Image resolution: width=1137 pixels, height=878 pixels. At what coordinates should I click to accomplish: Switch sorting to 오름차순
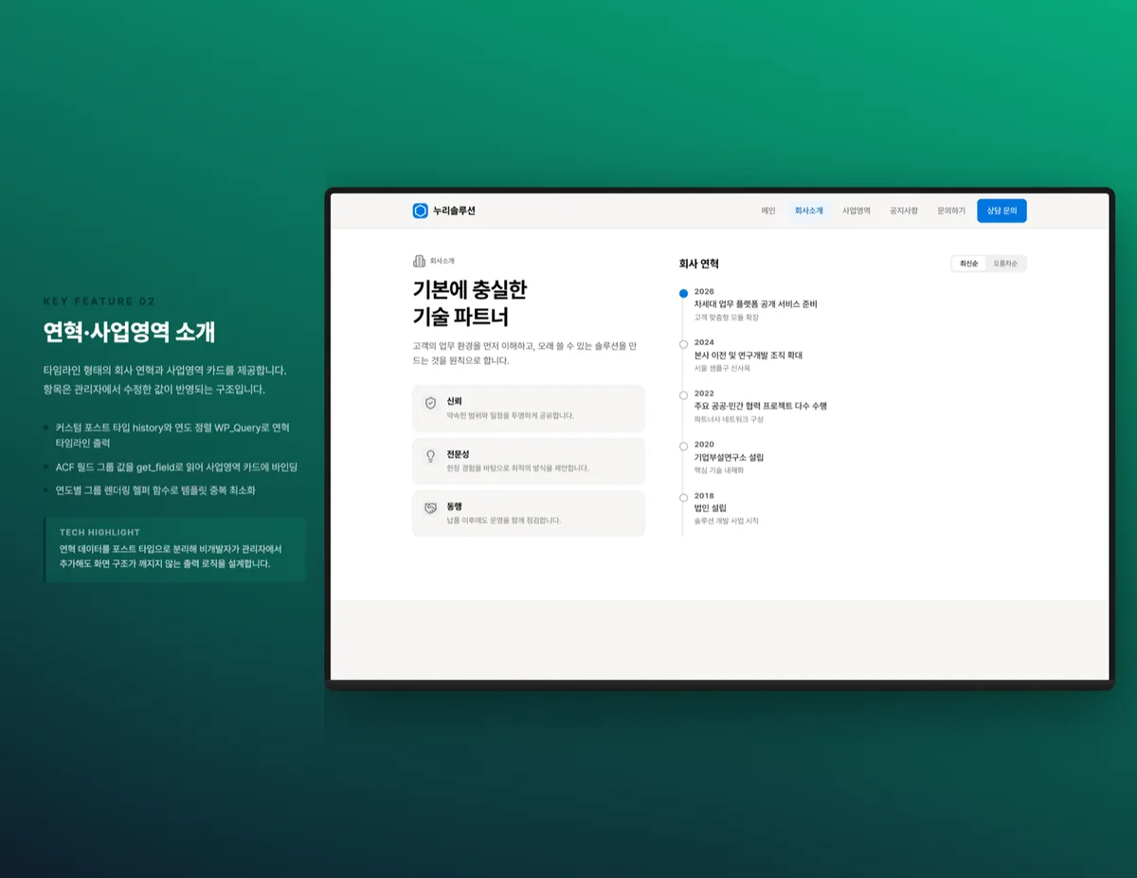1005,264
